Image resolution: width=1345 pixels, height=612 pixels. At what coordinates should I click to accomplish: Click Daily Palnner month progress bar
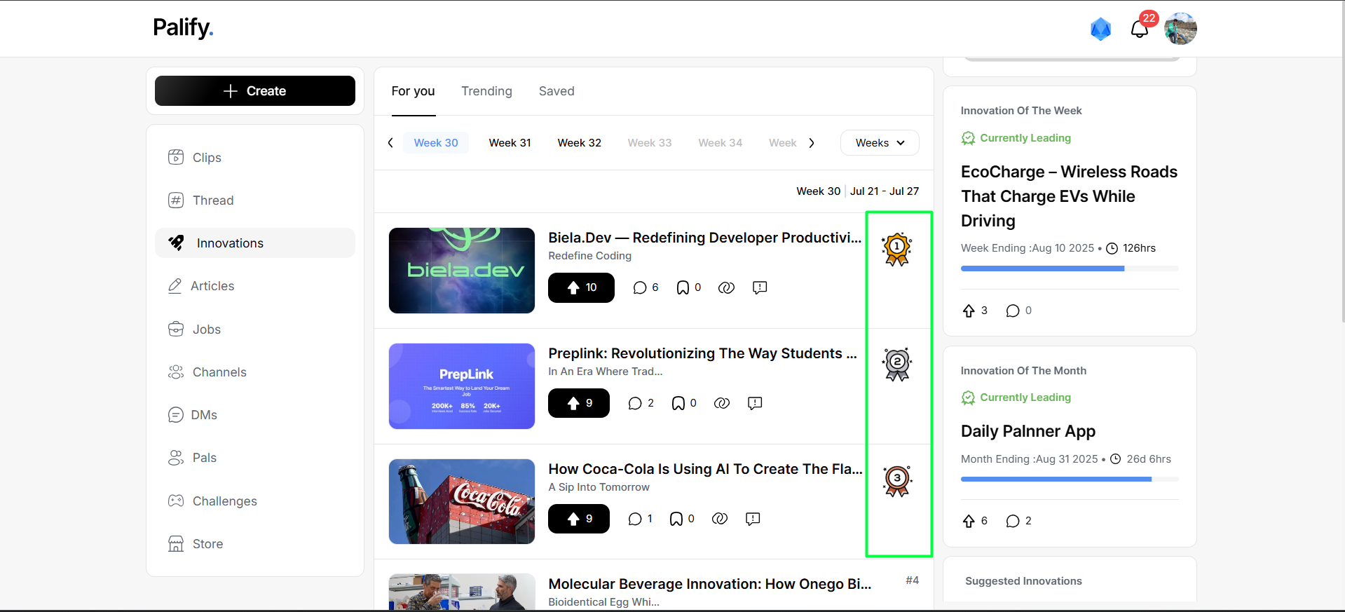[1070, 479]
